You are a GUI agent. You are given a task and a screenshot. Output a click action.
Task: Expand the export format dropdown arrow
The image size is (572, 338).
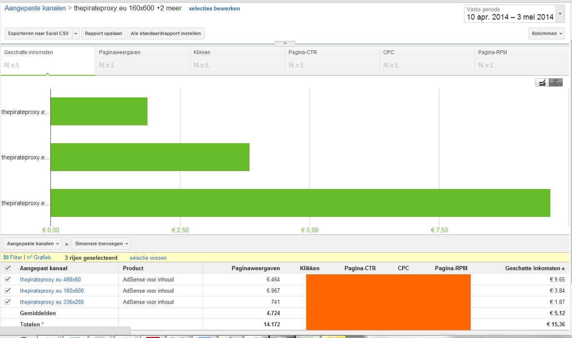point(76,33)
